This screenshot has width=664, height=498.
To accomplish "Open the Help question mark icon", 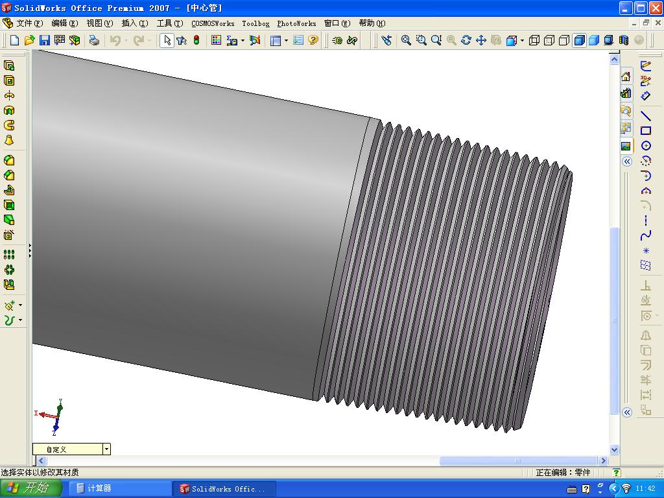I will [x=313, y=40].
